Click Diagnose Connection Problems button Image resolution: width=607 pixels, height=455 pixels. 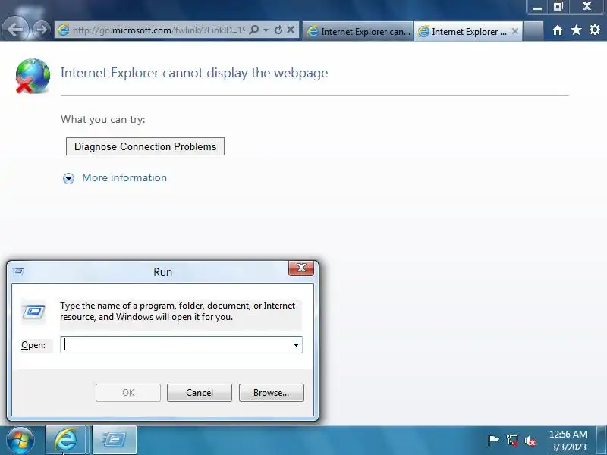pyautogui.click(x=145, y=146)
